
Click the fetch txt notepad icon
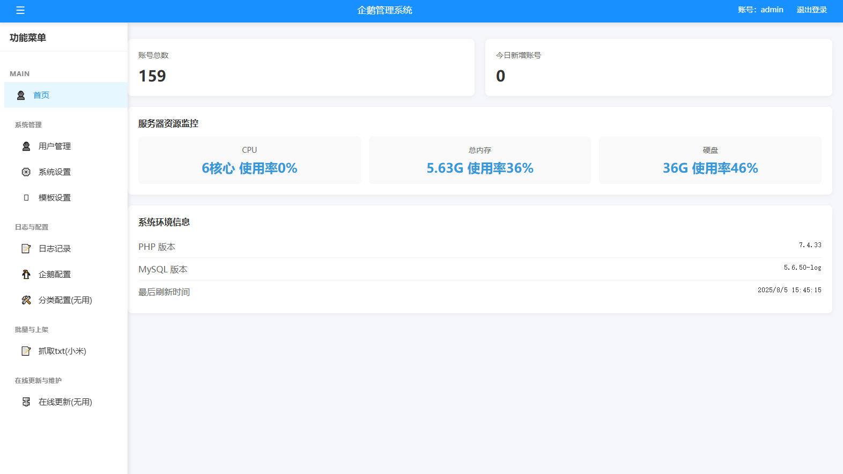coord(26,351)
